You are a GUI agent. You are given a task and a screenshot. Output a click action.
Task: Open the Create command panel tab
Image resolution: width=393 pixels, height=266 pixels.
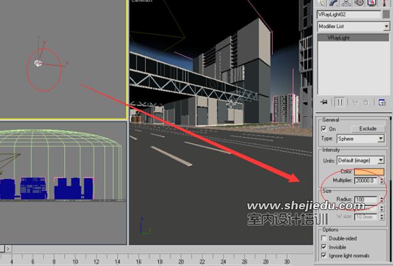point(321,3)
